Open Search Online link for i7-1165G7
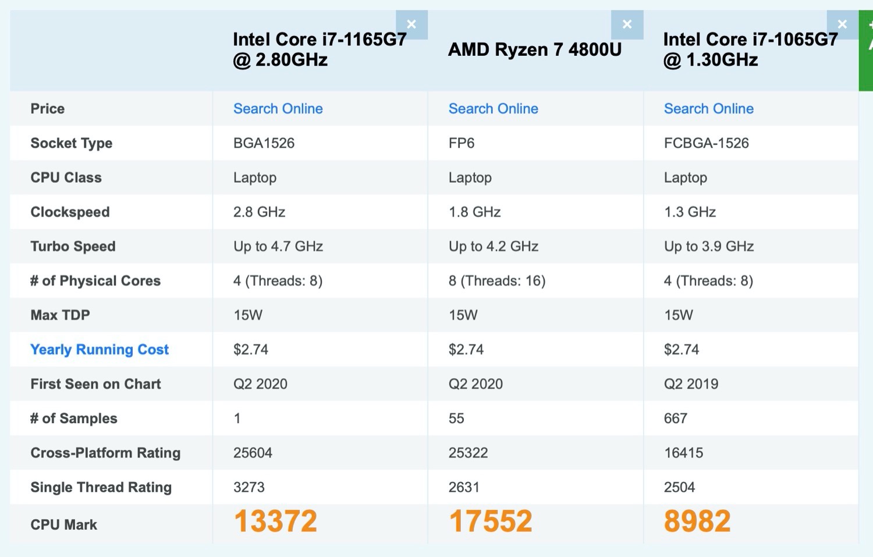The height and width of the screenshot is (557, 873). 278,109
